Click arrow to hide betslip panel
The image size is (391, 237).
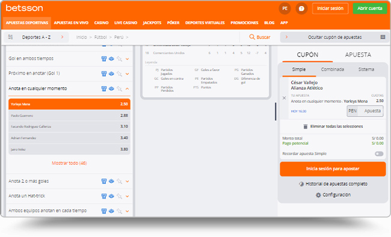pyautogui.click(x=286, y=37)
